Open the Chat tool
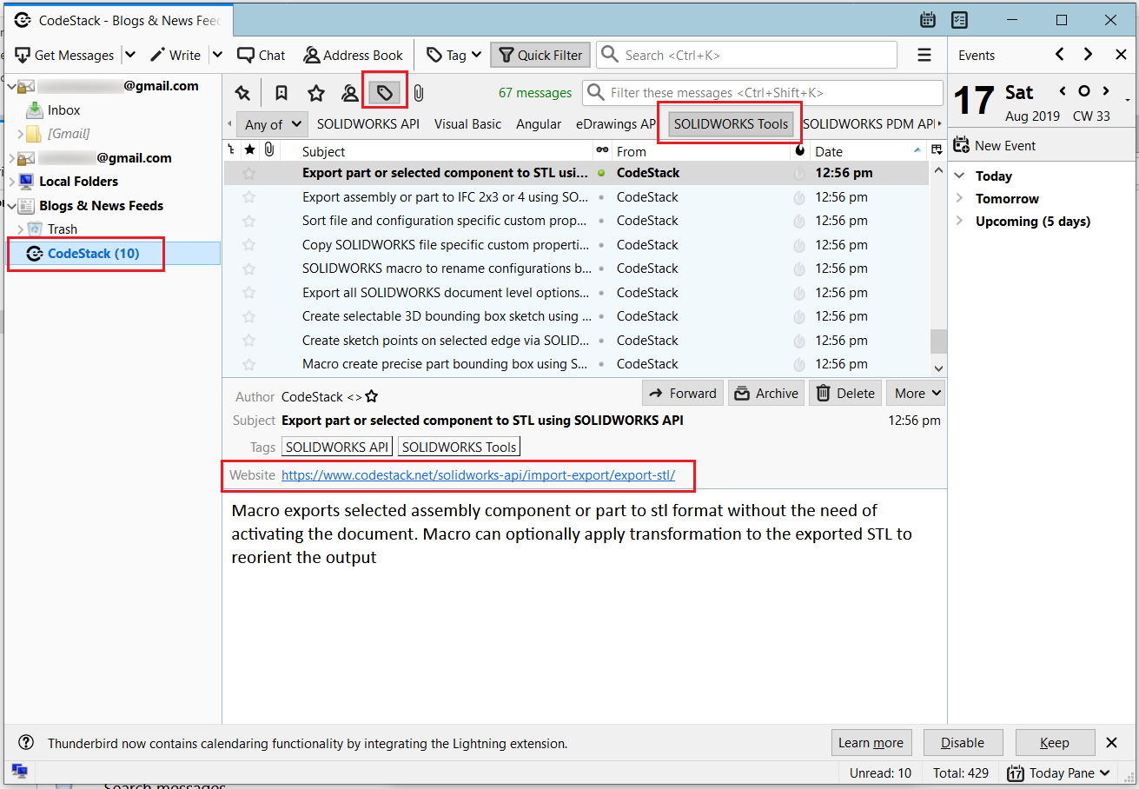 pos(262,55)
